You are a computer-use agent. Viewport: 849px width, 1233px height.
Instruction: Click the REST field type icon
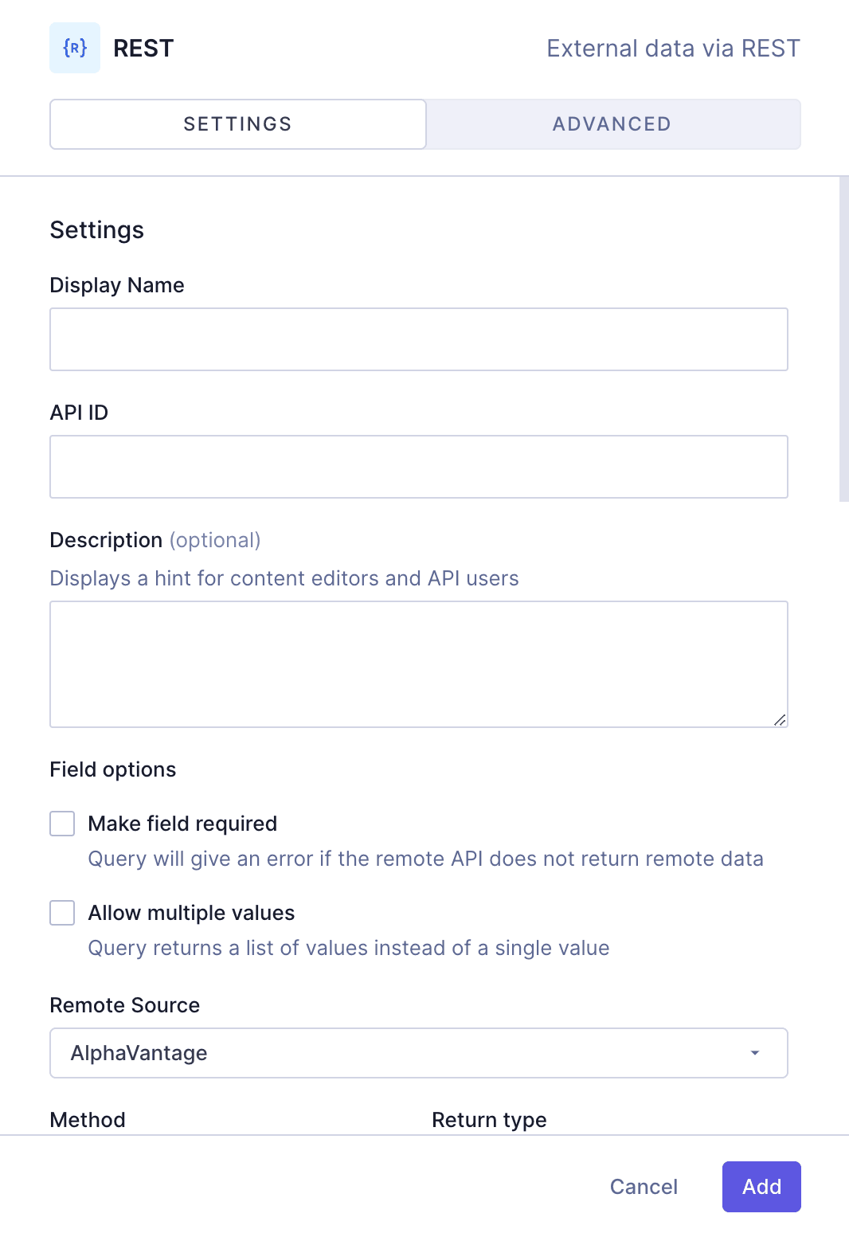point(75,48)
